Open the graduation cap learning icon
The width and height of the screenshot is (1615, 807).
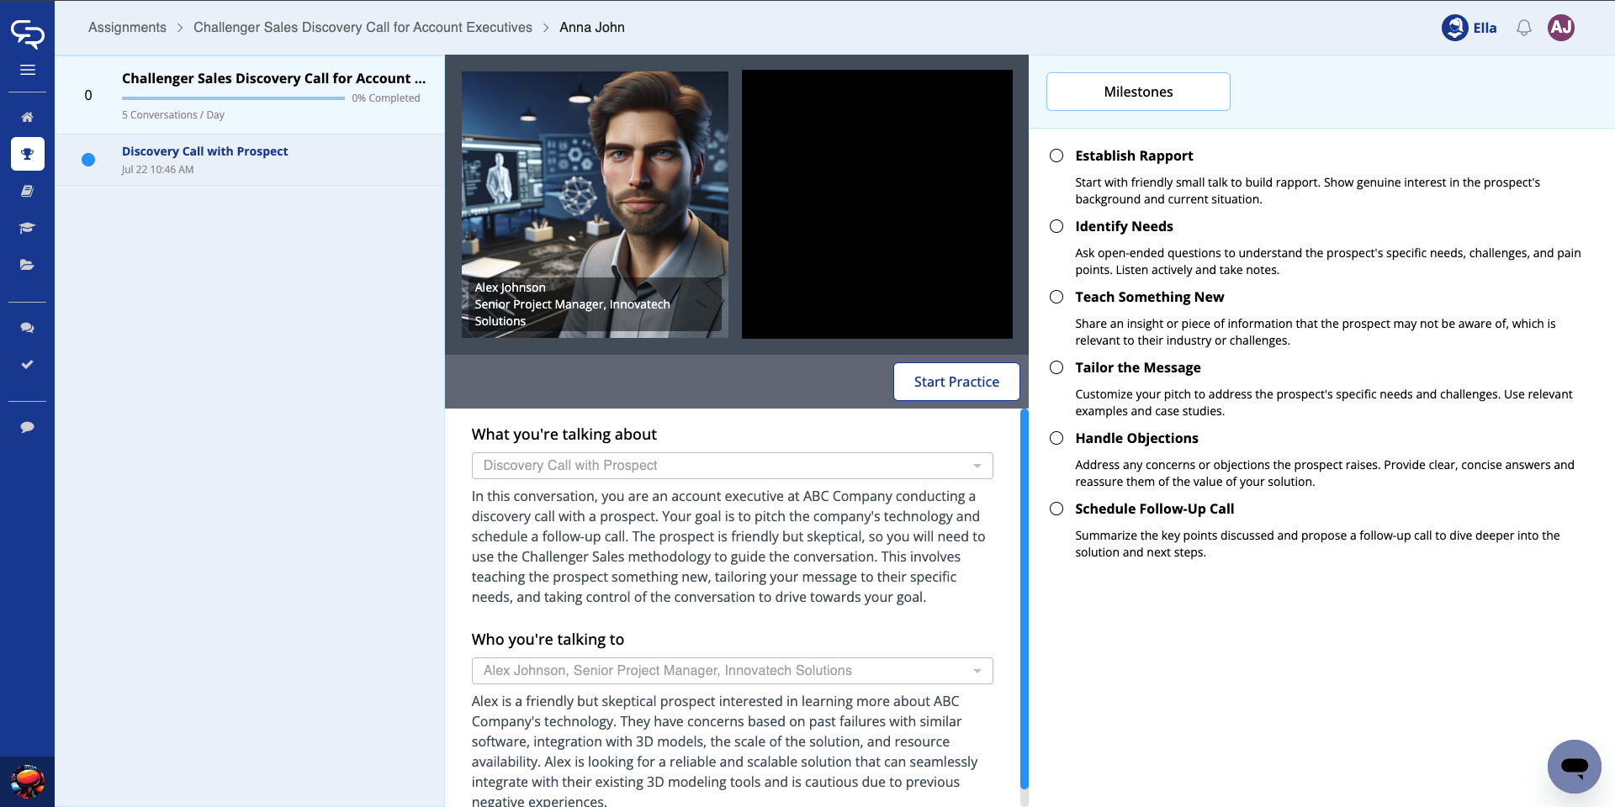(27, 228)
